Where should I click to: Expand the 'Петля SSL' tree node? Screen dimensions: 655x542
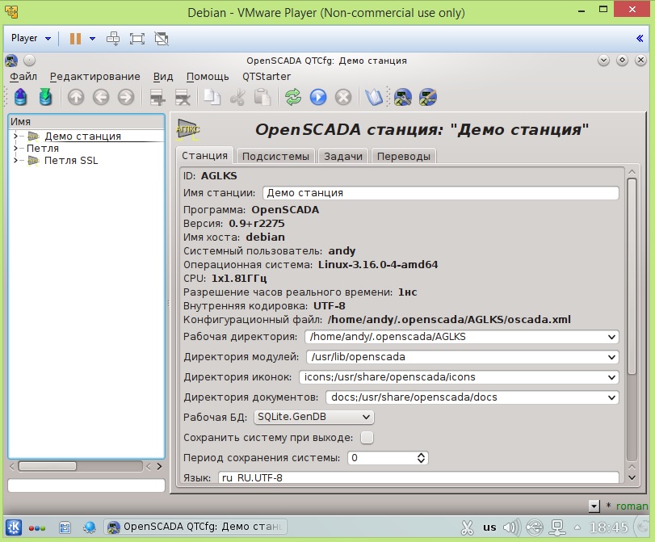tap(15, 161)
